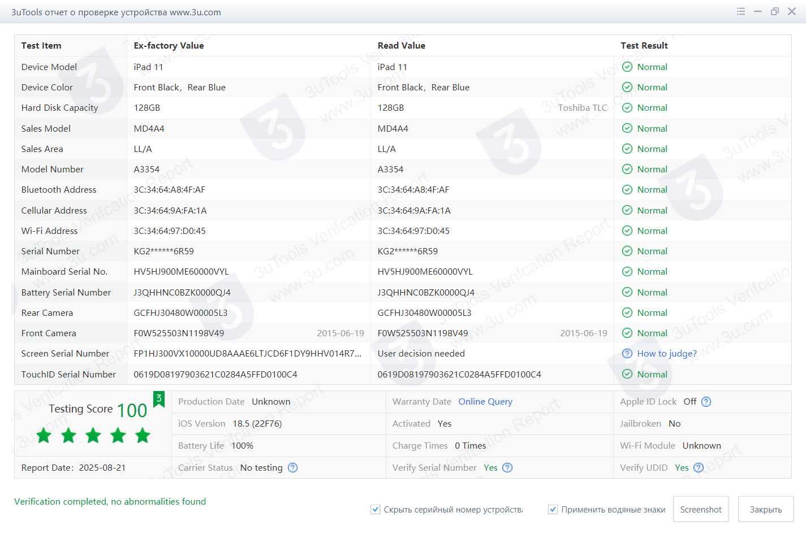806x534 pixels.
Task: Click the green check icon for Device Model
Action: click(x=627, y=67)
